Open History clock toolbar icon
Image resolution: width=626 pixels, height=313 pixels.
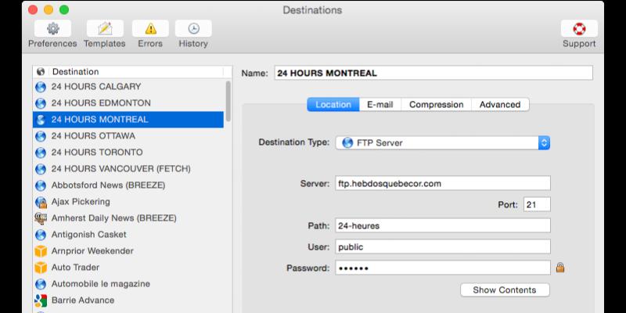coord(193,29)
